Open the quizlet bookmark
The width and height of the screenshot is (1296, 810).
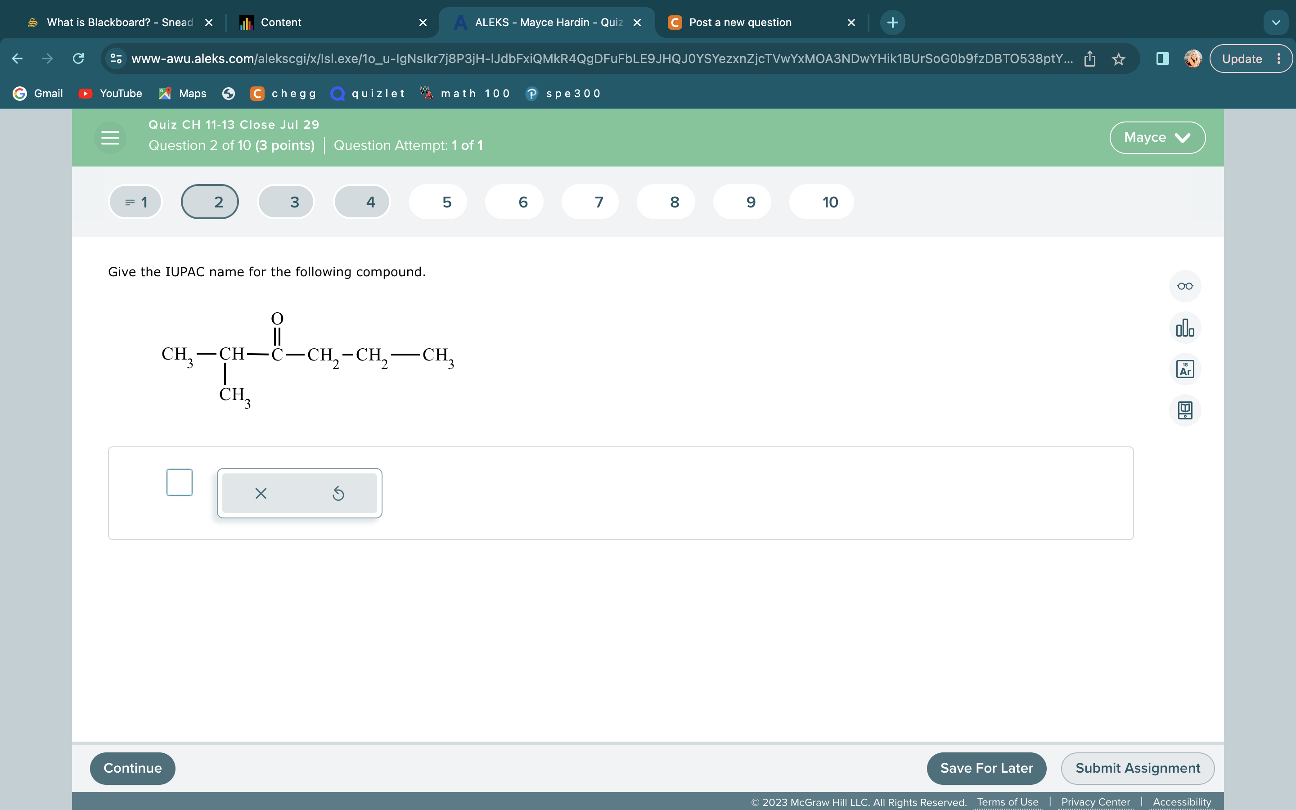coord(368,93)
